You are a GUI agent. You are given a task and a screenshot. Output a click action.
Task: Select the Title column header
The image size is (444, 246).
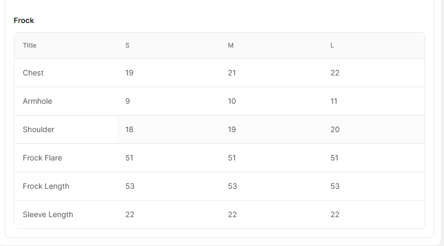[x=29, y=45]
